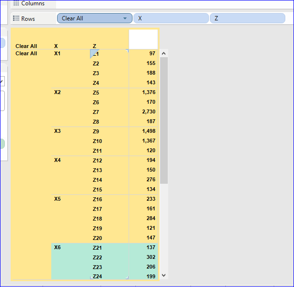The image size is (294, 287).
Task: Select the X4 row header
Action: pos(58,160)
